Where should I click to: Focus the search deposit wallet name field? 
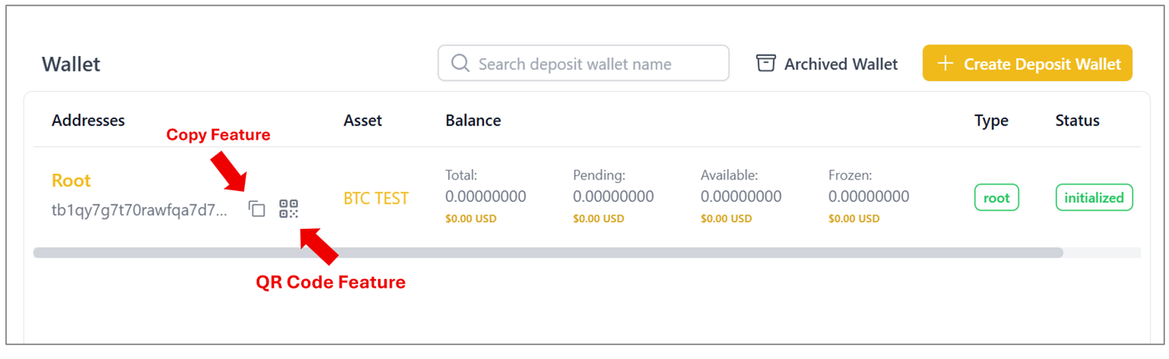click(584, 63)
